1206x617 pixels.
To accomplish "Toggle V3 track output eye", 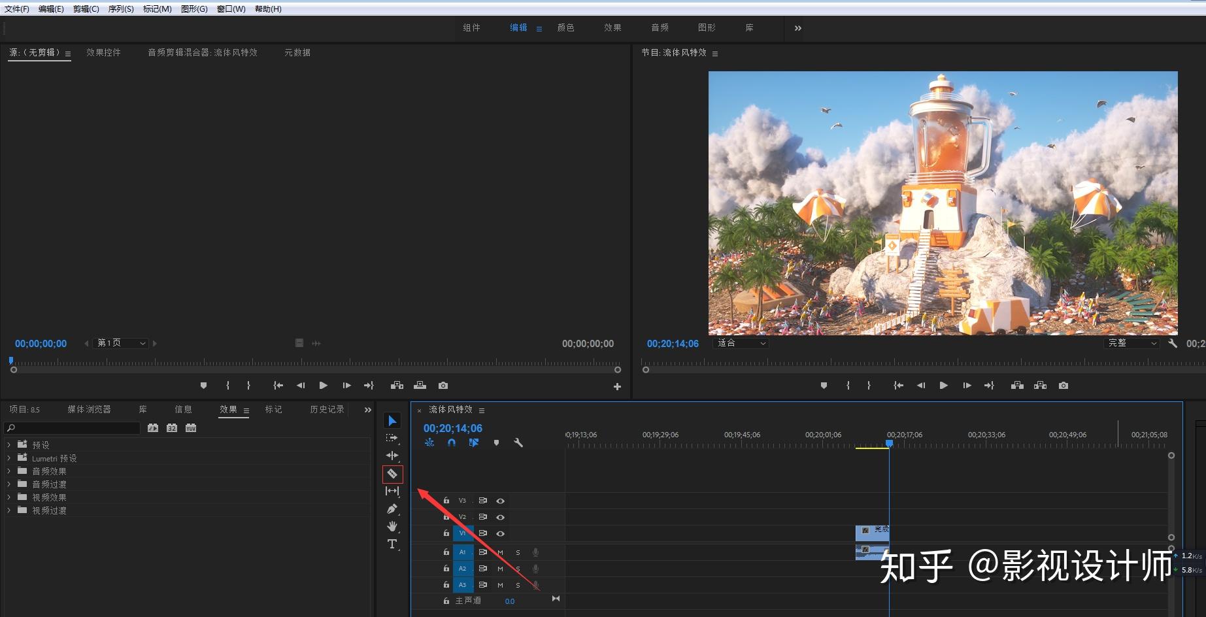I will point(500,501).
